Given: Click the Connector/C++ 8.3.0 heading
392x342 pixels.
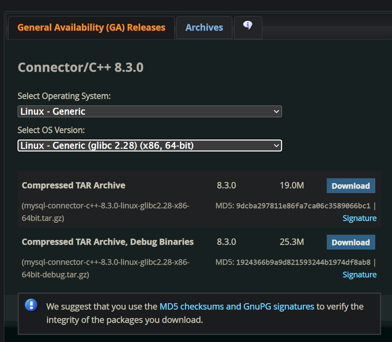Looking at the screenshot, I should [81, 67].
